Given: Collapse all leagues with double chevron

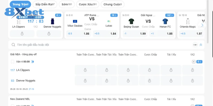Looking at the screenshot, I should coord(201,45).
